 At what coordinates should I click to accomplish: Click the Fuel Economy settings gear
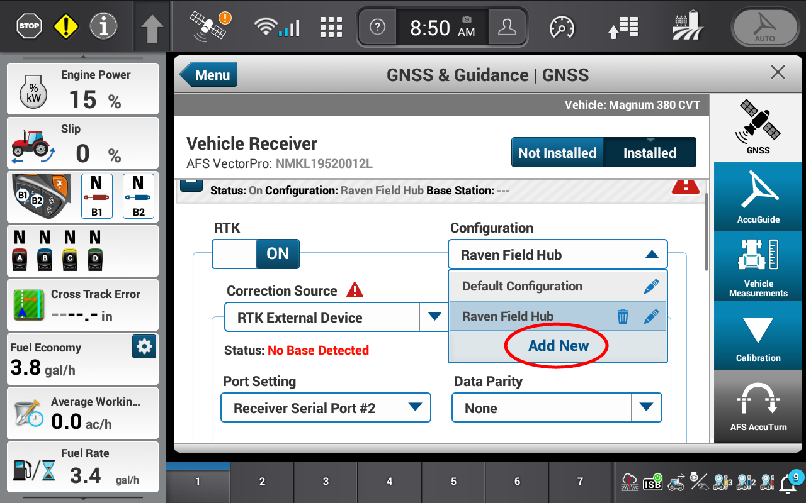tap(144, 346)
